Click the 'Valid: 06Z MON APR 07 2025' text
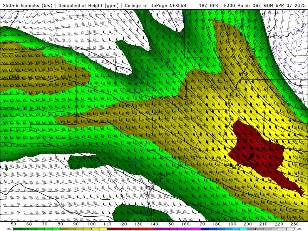This screenshot has height=231, width=308. pyautogui.click(x=272, y=5)
